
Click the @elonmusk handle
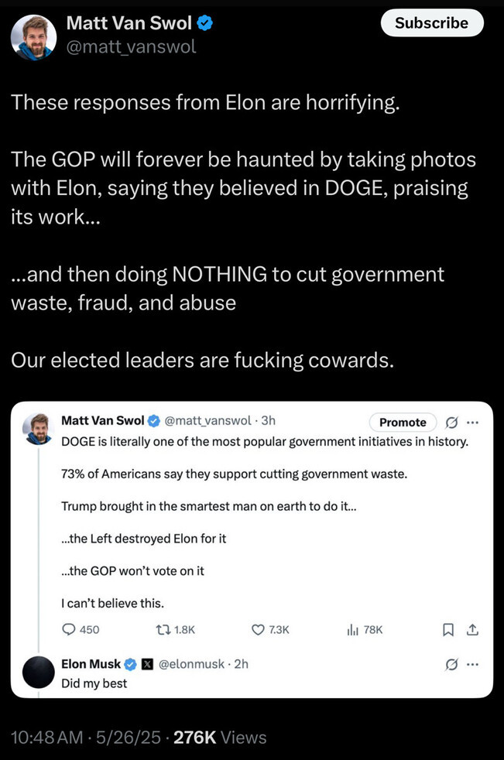point(191,664)
